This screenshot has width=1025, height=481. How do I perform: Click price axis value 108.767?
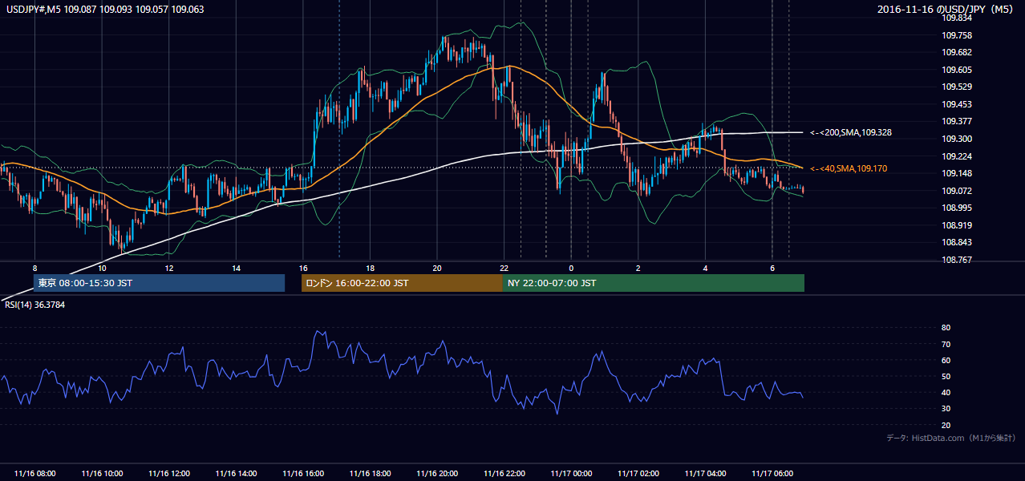pyautogui.click(x=957, y=260)
